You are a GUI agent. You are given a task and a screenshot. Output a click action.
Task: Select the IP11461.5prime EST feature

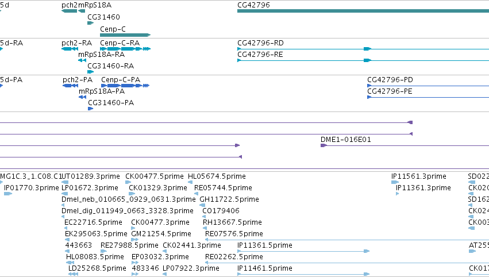[x=303, y=274]
